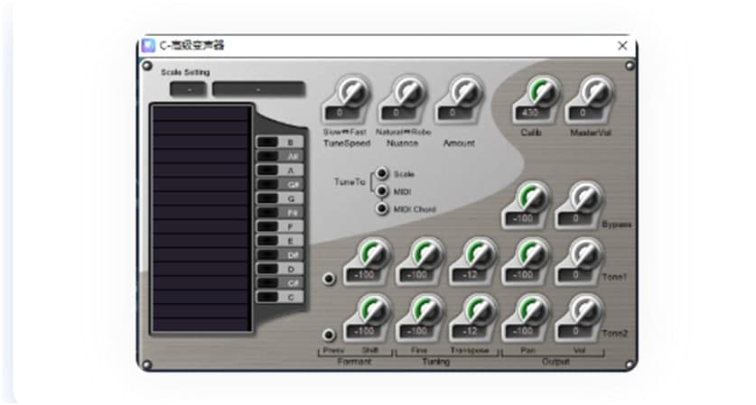Toggle the A note key
Image resolution: width=756 pixels, height=405 pixels.
pos(280,170)
